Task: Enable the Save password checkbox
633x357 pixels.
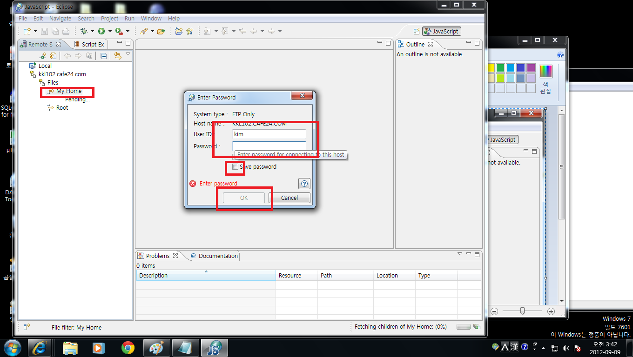Action: pos(236,166)
